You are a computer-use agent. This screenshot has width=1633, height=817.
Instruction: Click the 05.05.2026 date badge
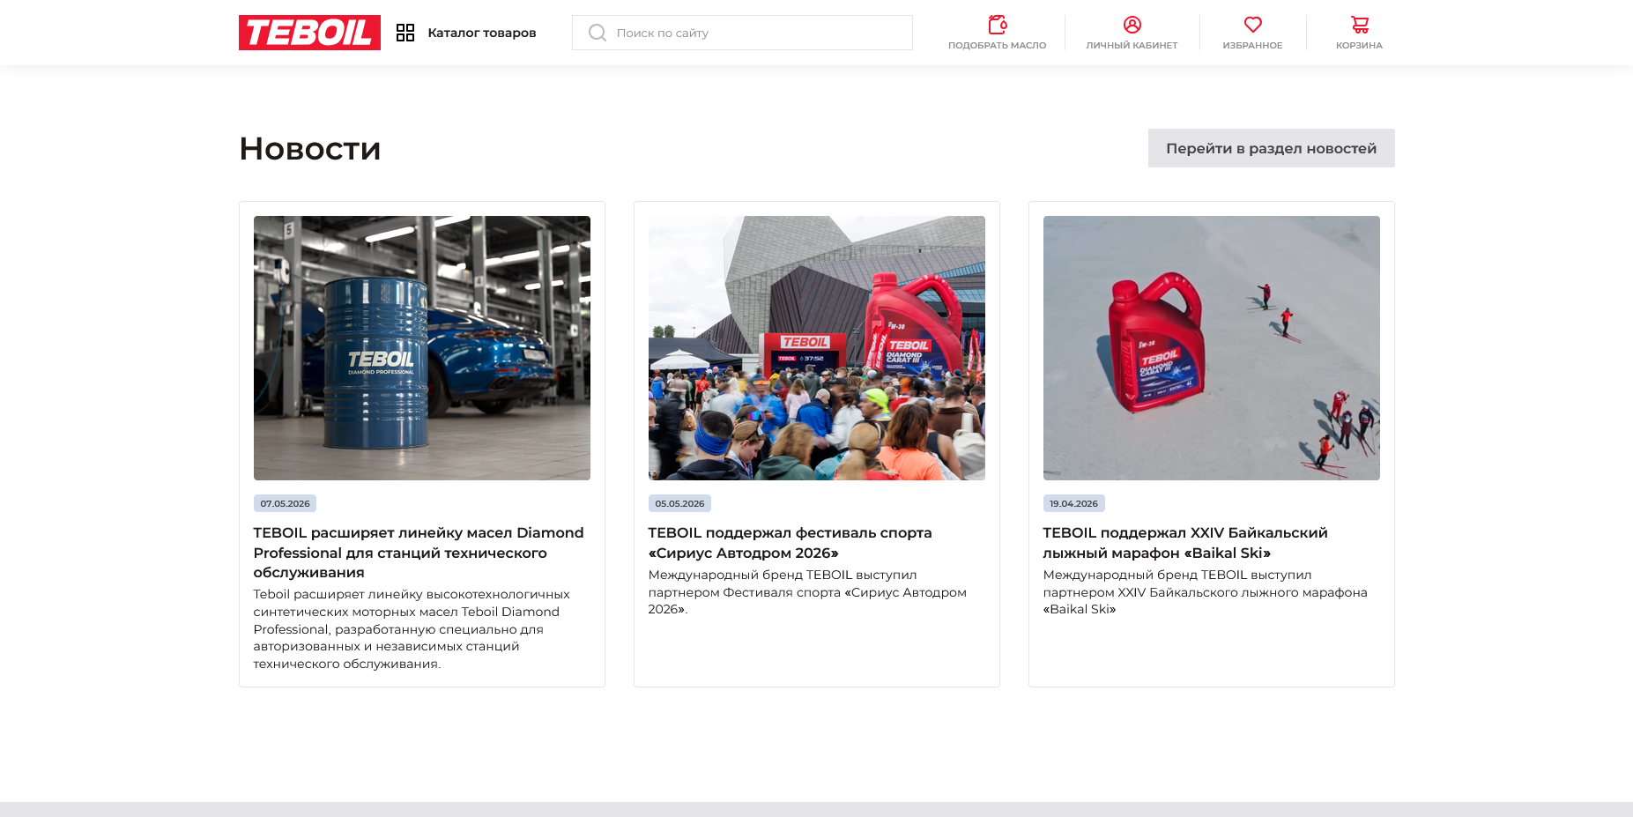[x=679, y=503]
